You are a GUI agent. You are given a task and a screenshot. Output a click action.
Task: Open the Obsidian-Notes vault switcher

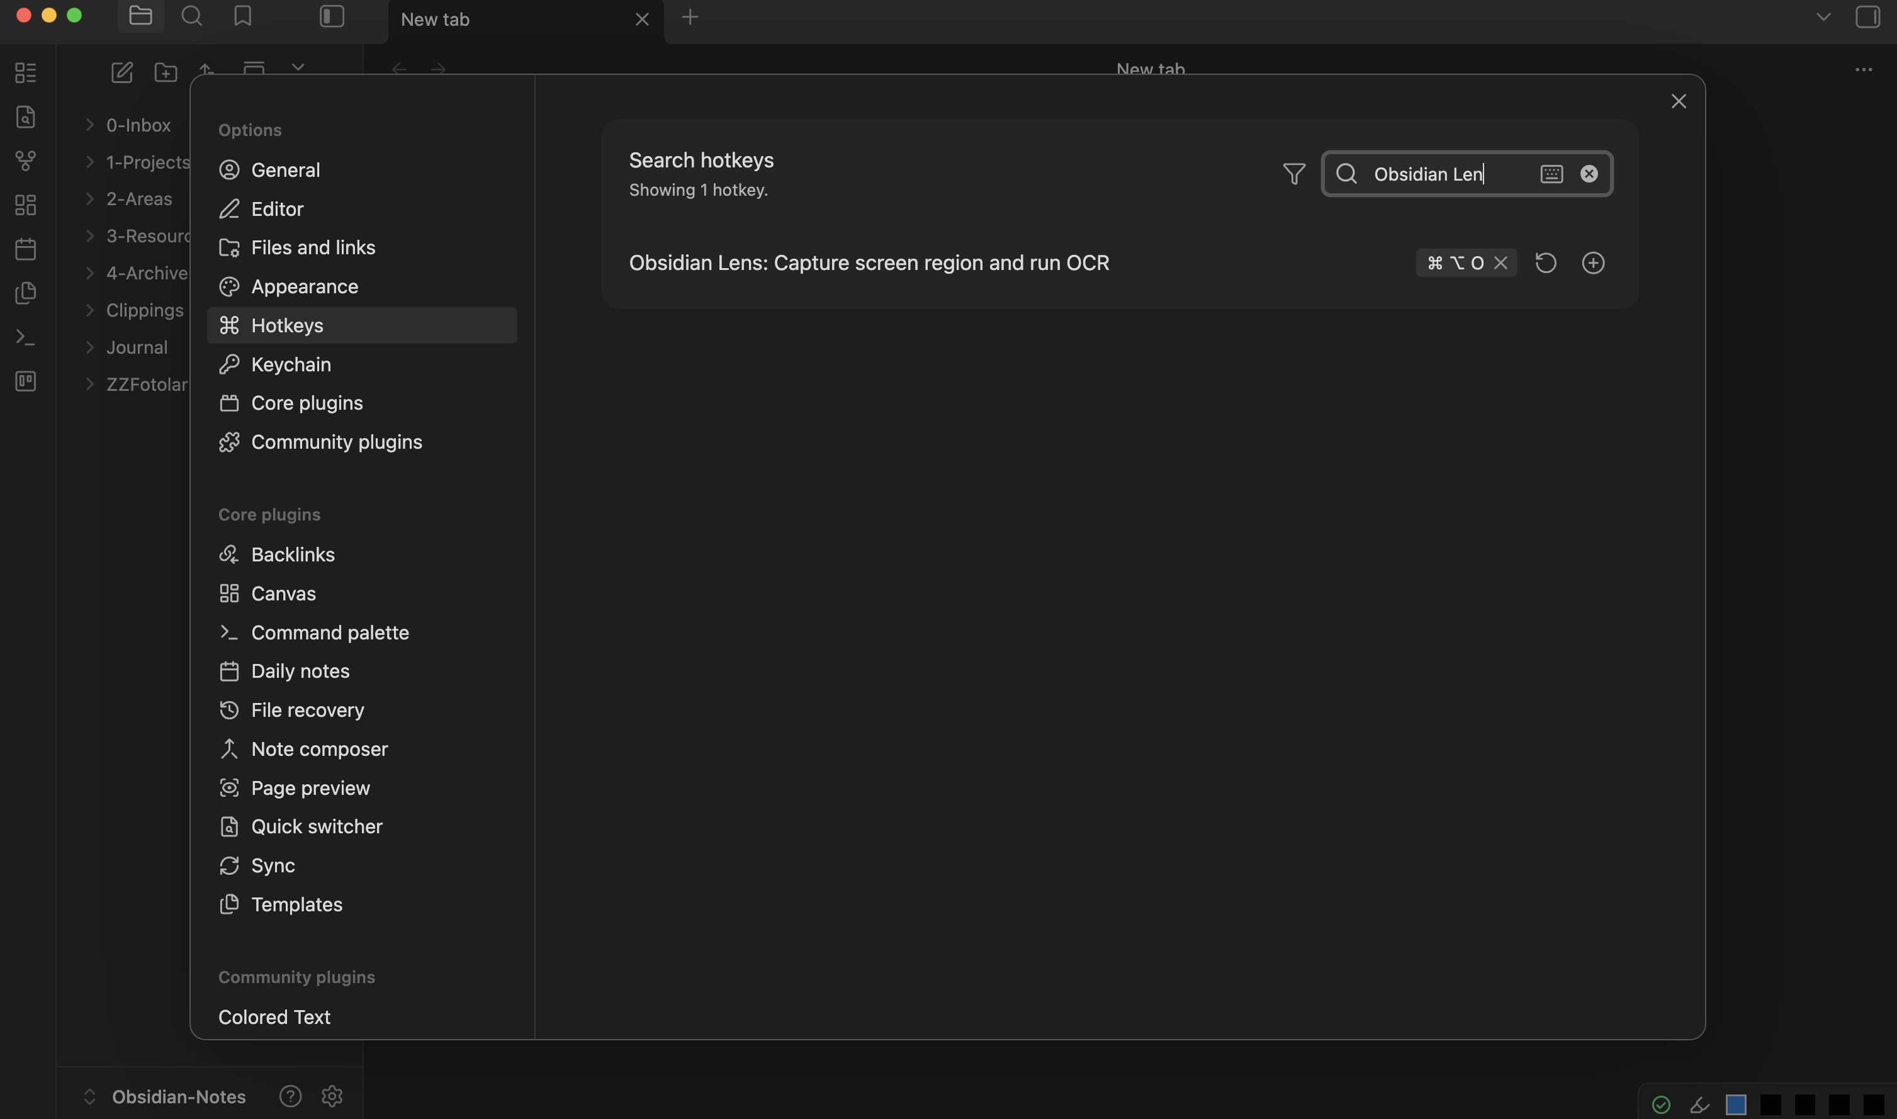tap(164, 1096)
